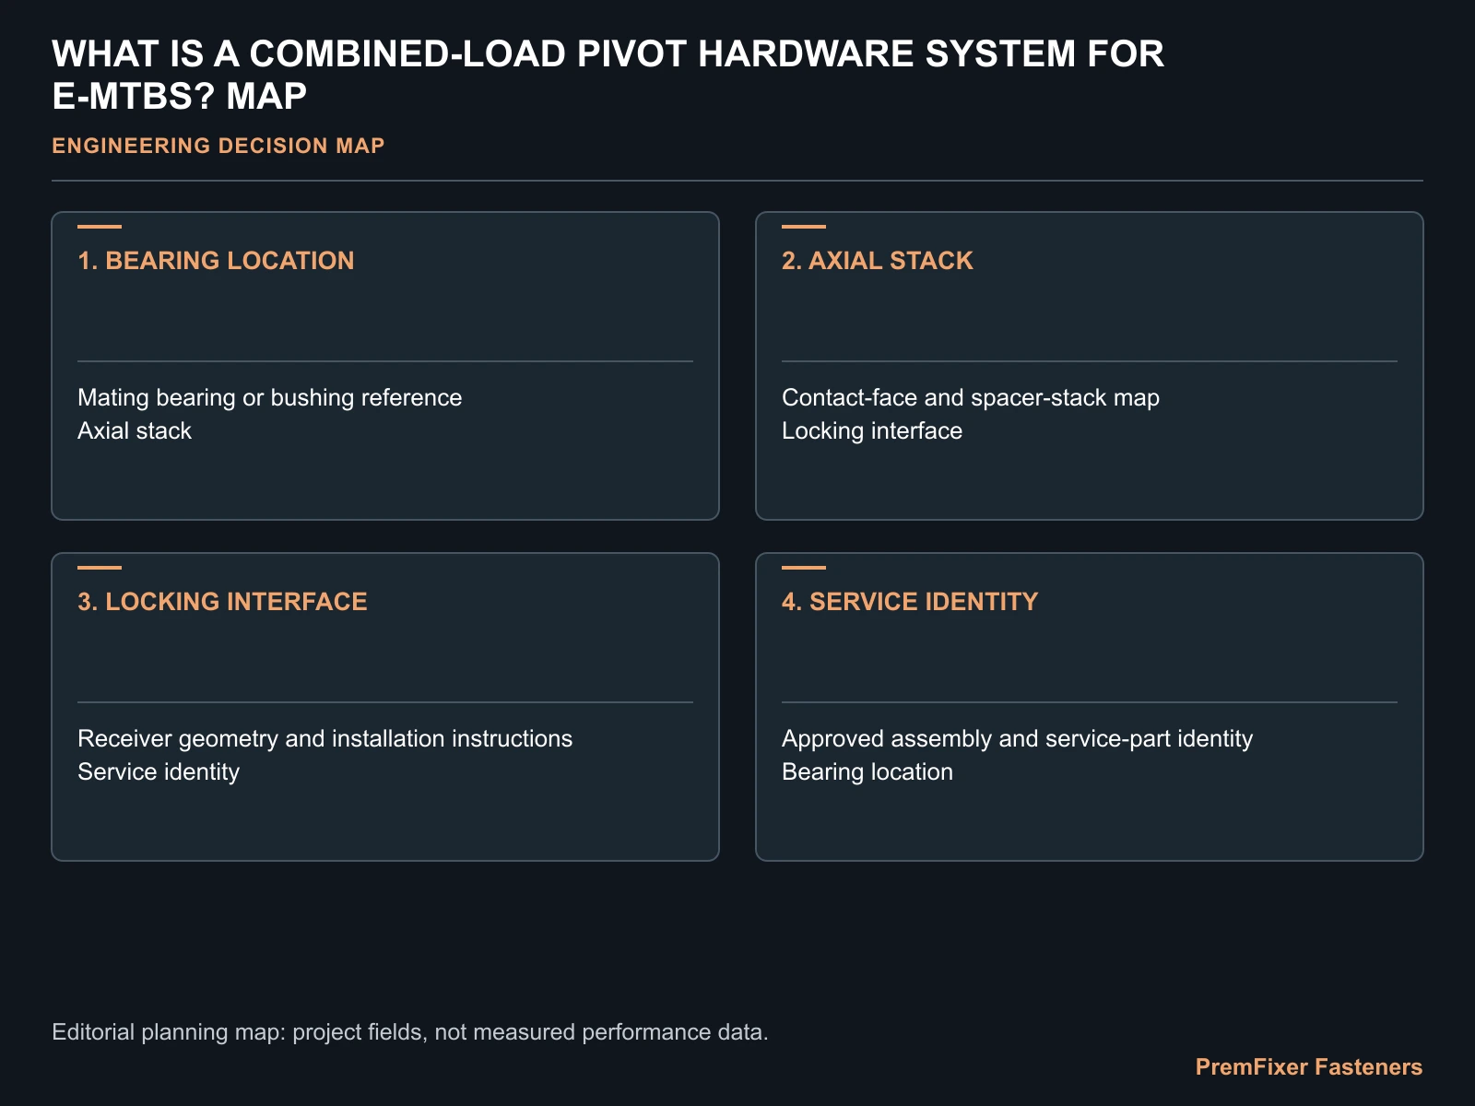Click 'Axial stack' line in Bearing Location card
Screen dimensions: 1475x1106
pos(135,430)
